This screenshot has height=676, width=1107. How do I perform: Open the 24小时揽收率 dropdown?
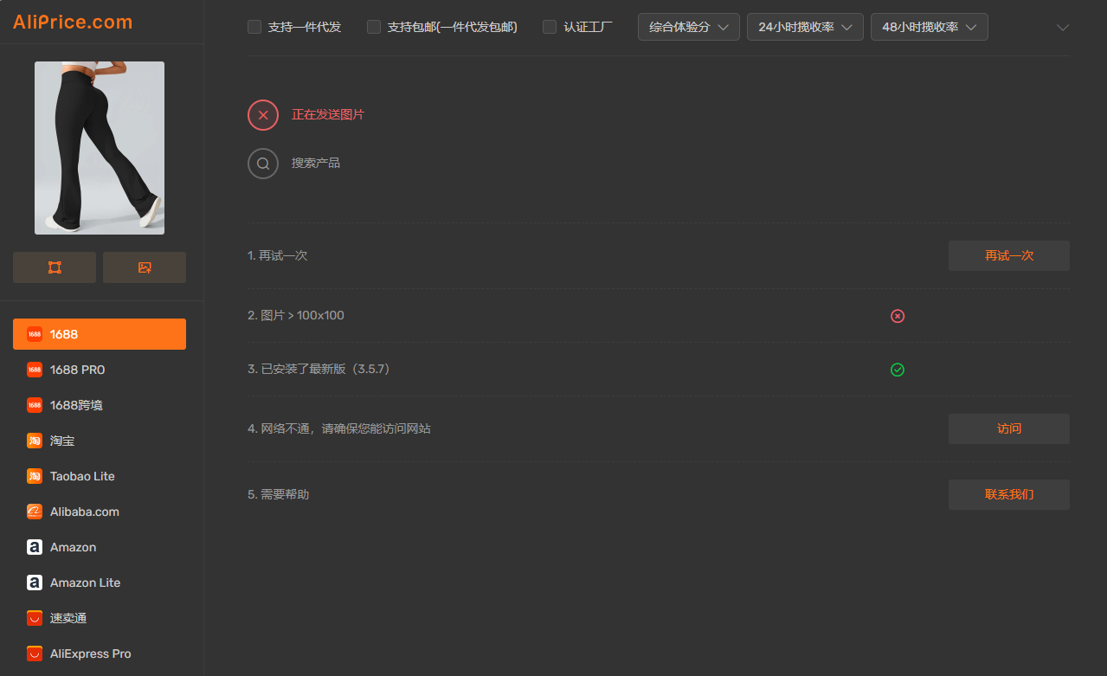click(x=805, y=27)
